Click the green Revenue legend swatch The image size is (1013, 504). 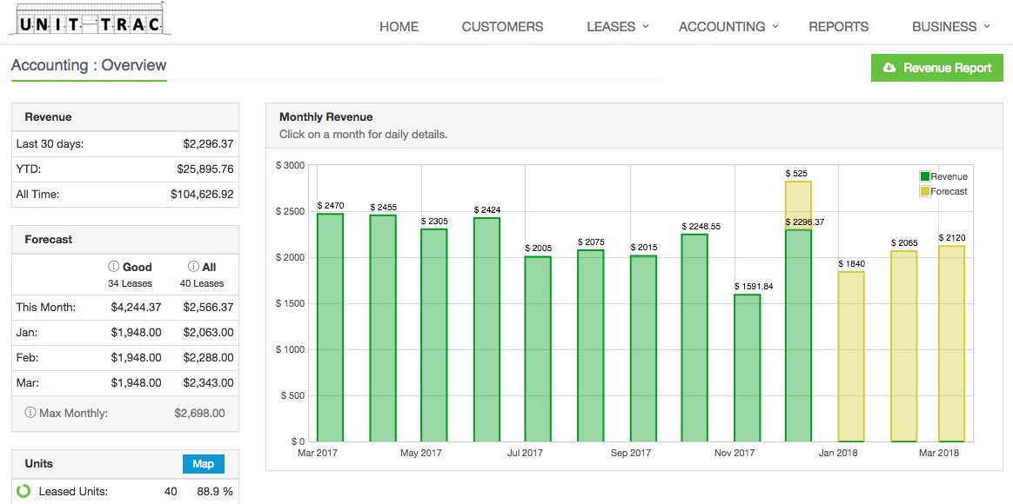pos(924,176)
